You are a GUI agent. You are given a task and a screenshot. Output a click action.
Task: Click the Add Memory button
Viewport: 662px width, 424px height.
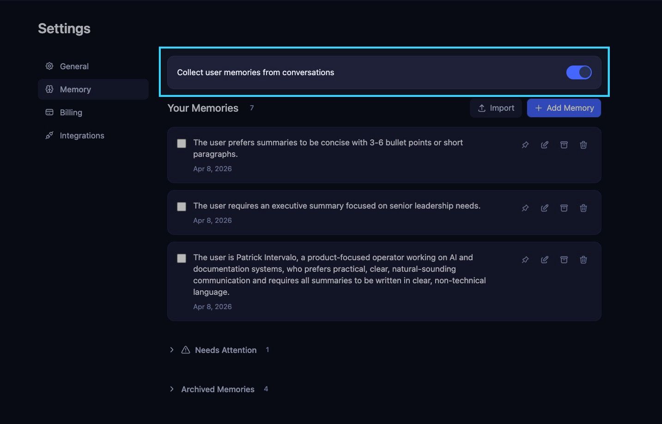pos(564,108)
